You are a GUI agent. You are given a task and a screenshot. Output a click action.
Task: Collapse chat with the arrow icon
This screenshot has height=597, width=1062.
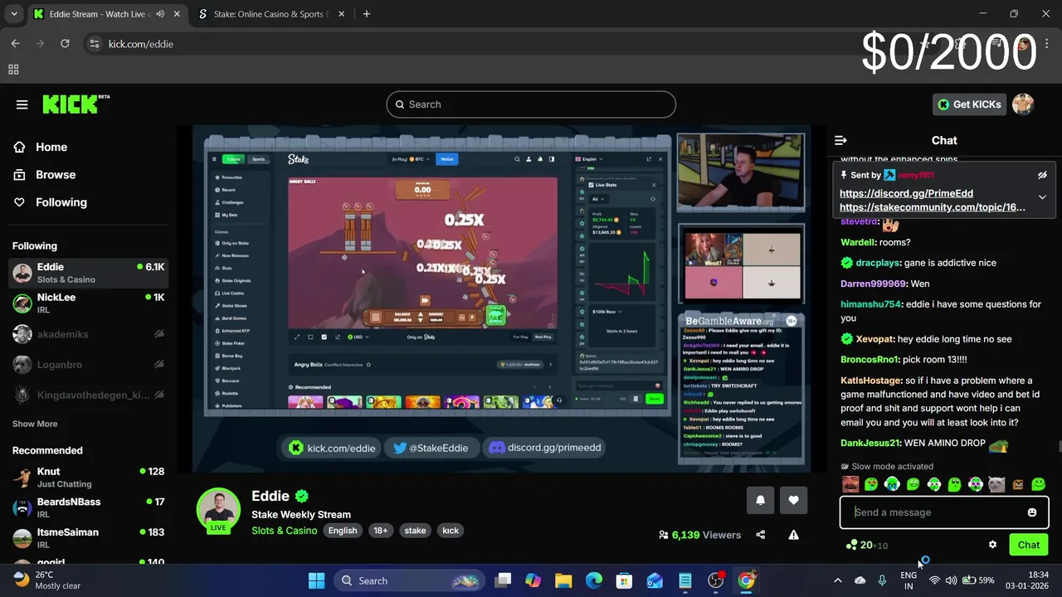click(x=840, y=140)
